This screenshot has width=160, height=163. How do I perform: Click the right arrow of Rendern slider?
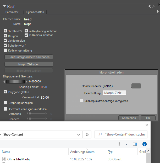(46, 119)
